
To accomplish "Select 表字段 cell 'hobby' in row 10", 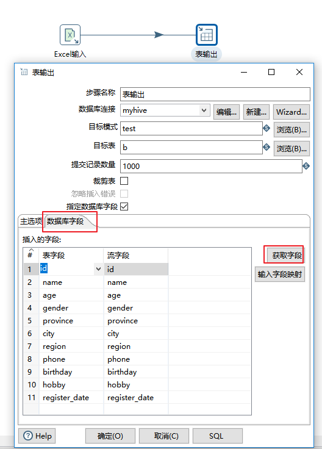I will 71,385.
